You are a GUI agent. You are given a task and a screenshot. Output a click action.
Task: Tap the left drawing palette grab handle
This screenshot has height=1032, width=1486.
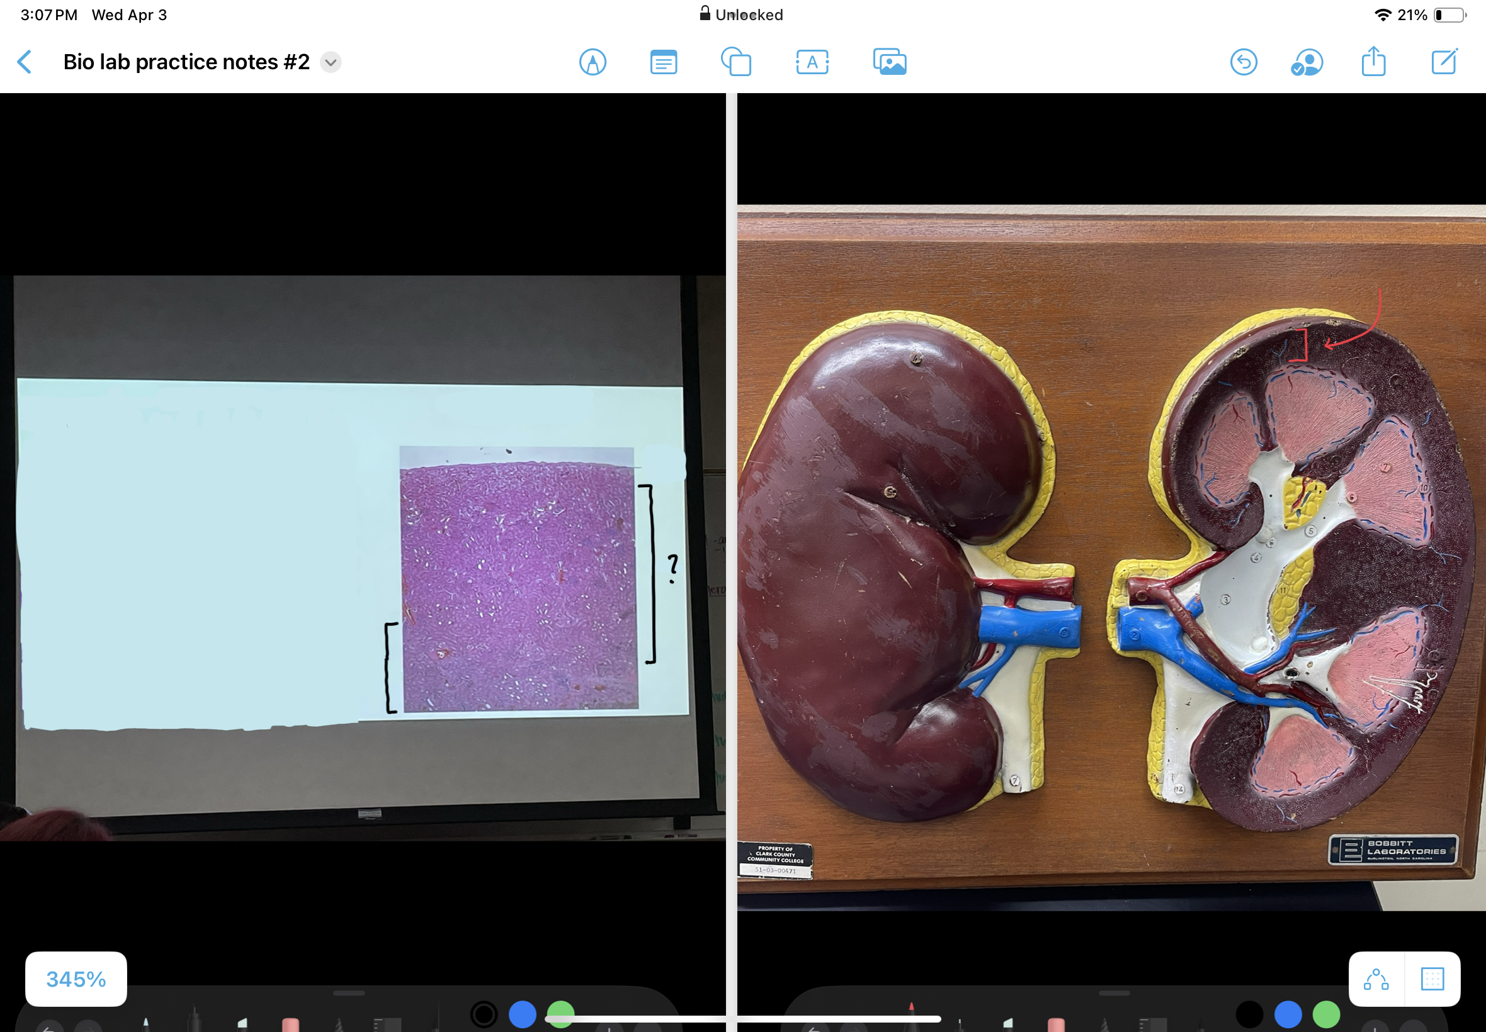349,992
